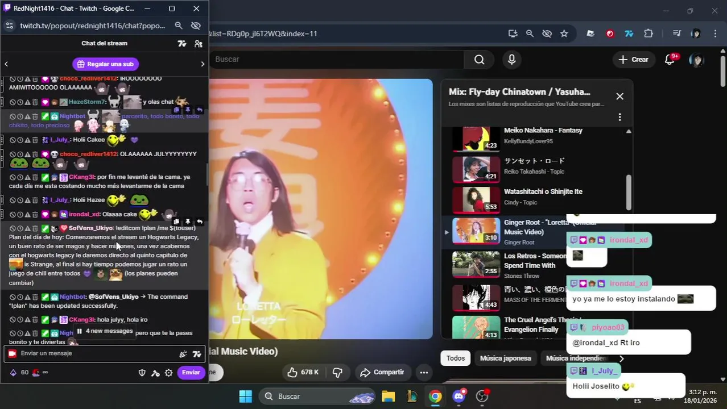Open Mix playlist three-dot options

[620, 117]
